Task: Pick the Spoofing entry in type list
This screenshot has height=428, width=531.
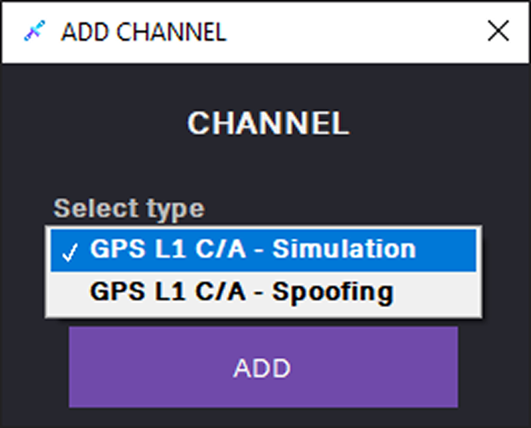Action: [x=242, y=293]
